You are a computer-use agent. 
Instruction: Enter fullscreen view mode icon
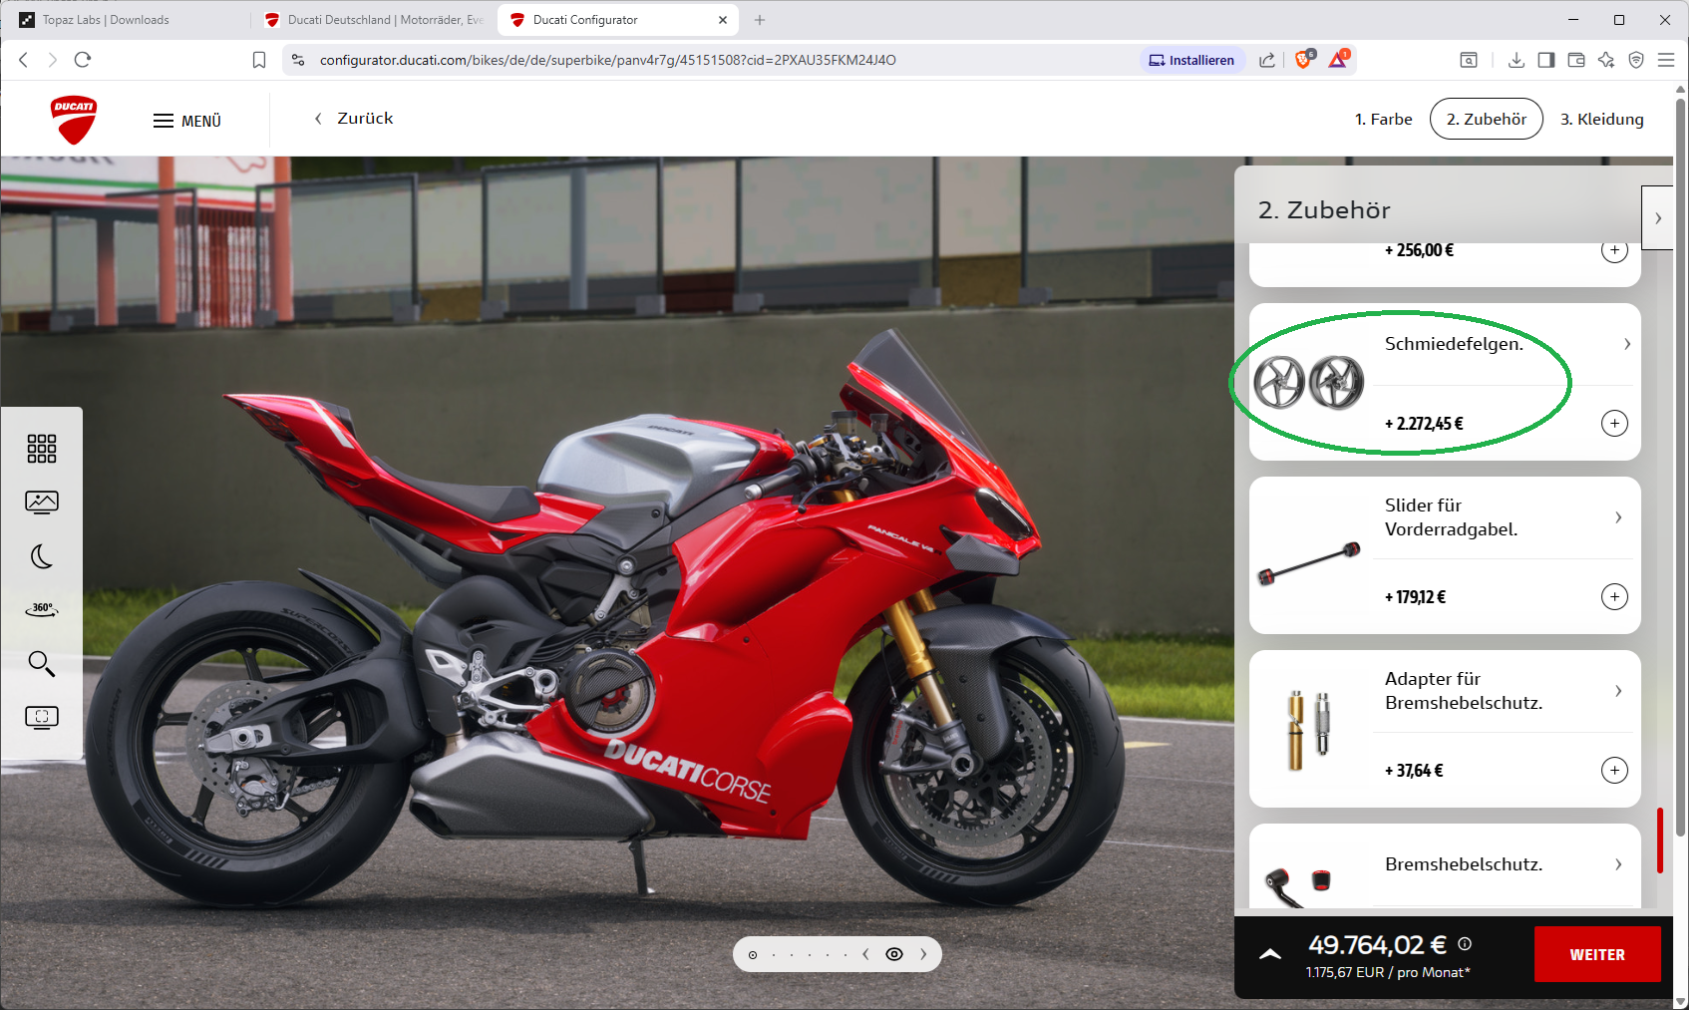[x=42, y=717]
